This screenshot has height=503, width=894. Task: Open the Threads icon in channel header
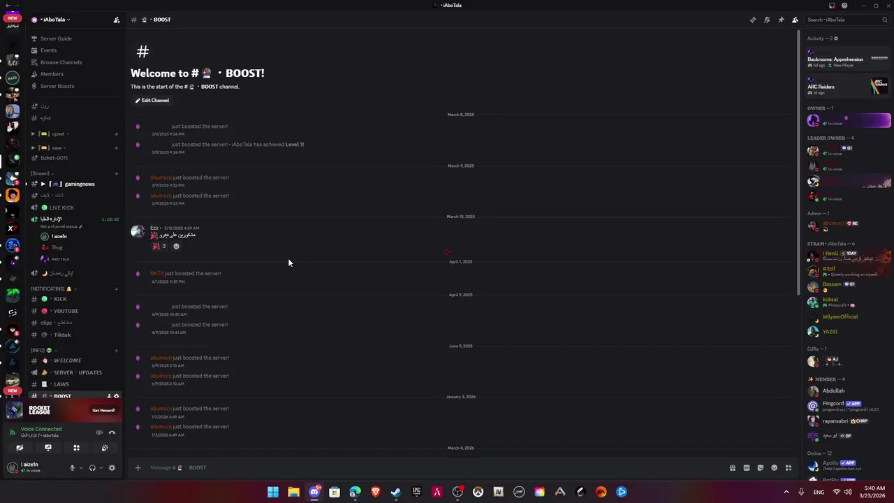pyautogui.click(x=753, y=20)
